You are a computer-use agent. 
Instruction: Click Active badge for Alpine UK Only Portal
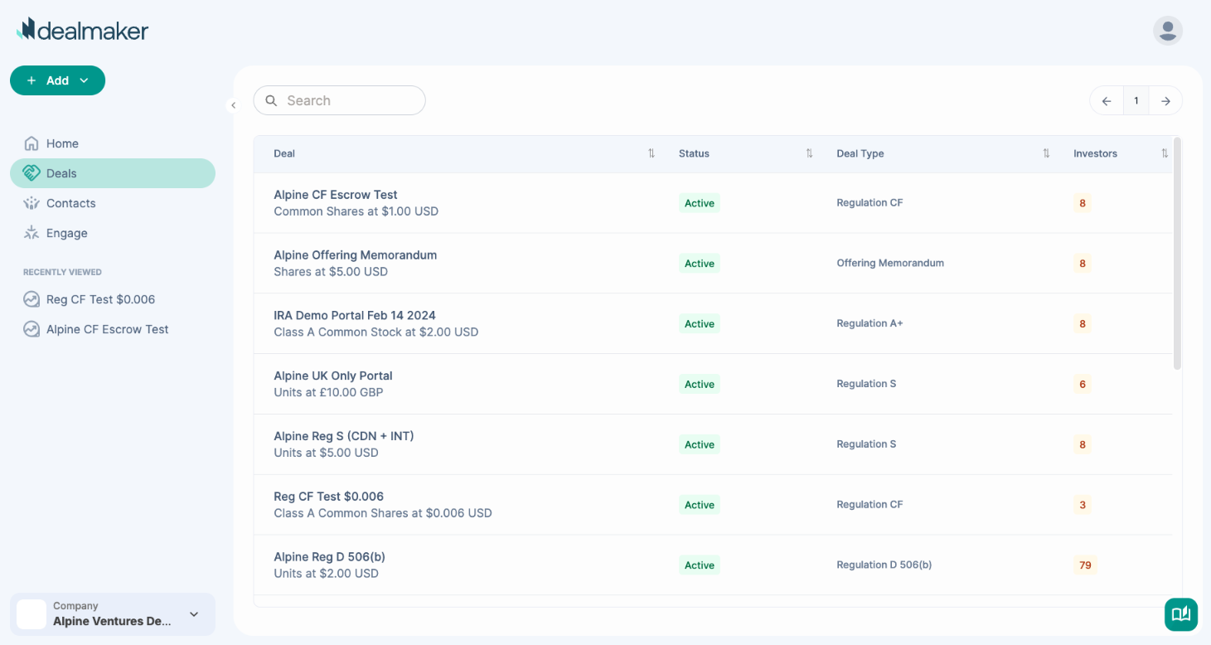[x=700, y=384]
